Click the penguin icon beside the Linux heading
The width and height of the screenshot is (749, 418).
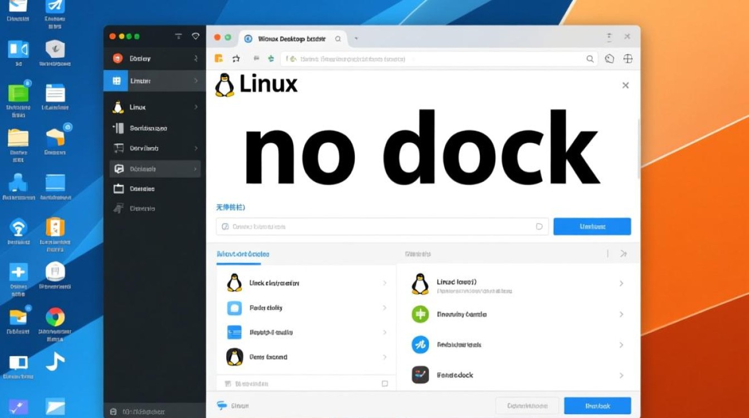(224, 84)
